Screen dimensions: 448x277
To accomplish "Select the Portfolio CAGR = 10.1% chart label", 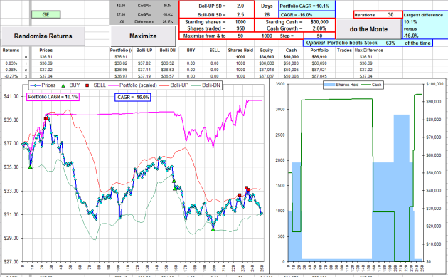I will point(53,97).
